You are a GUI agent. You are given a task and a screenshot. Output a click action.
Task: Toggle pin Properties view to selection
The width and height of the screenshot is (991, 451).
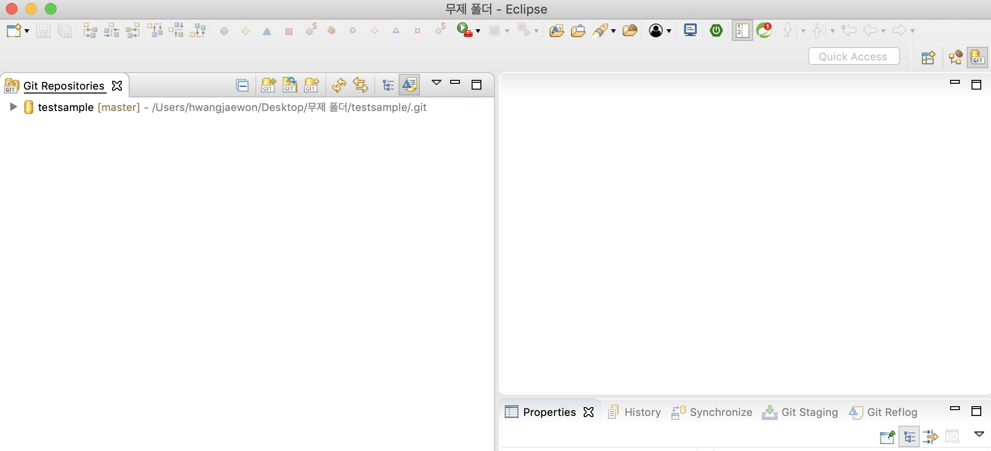[x=887, y=437]
